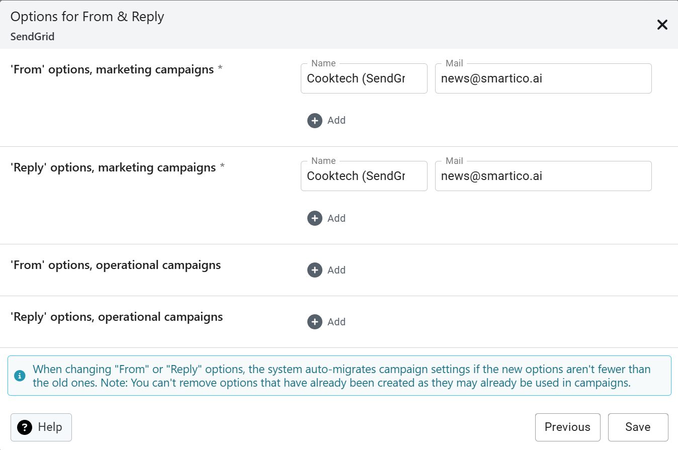Click the auto-migrates campaign settings notice text

tap(342, 376)
